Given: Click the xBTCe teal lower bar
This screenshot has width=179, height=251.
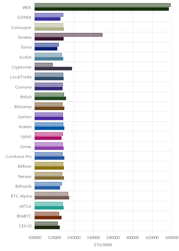Looking at the screenshot, I should pos(49,208).
